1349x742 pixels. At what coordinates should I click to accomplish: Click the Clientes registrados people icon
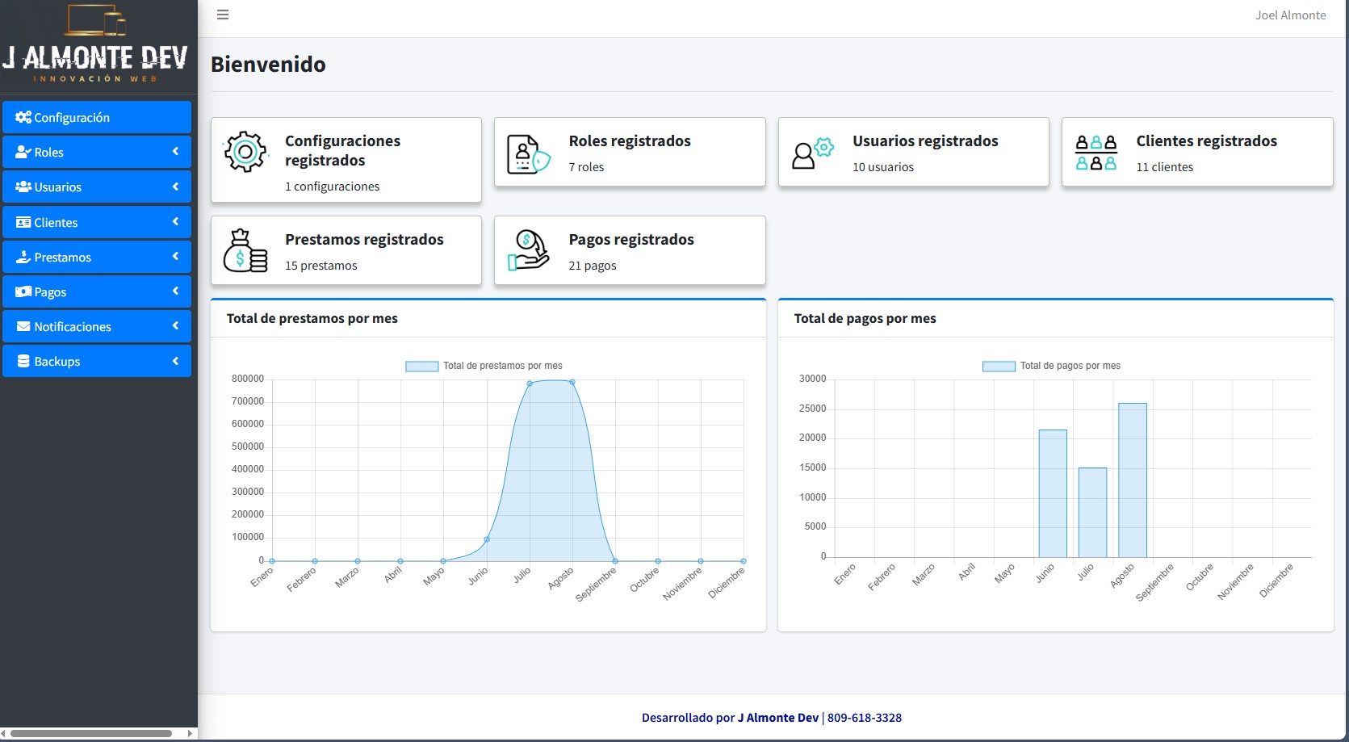(x=1096, y=153)
